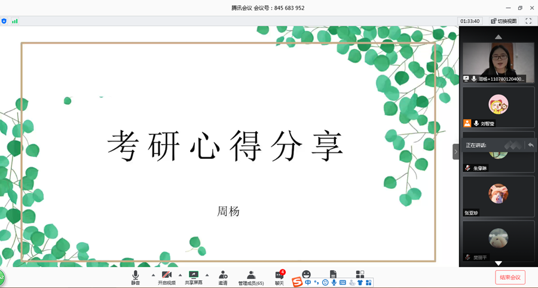Check the green network signal indicator
The width and height of the screenshot is (538, 288).
click(x=15, y=21)
